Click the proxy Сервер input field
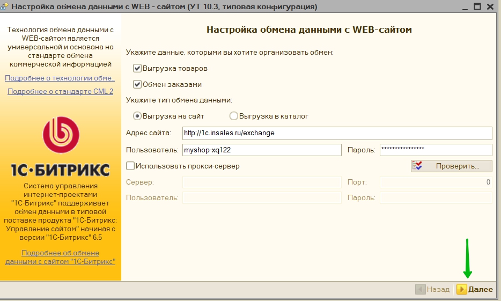 262,182
